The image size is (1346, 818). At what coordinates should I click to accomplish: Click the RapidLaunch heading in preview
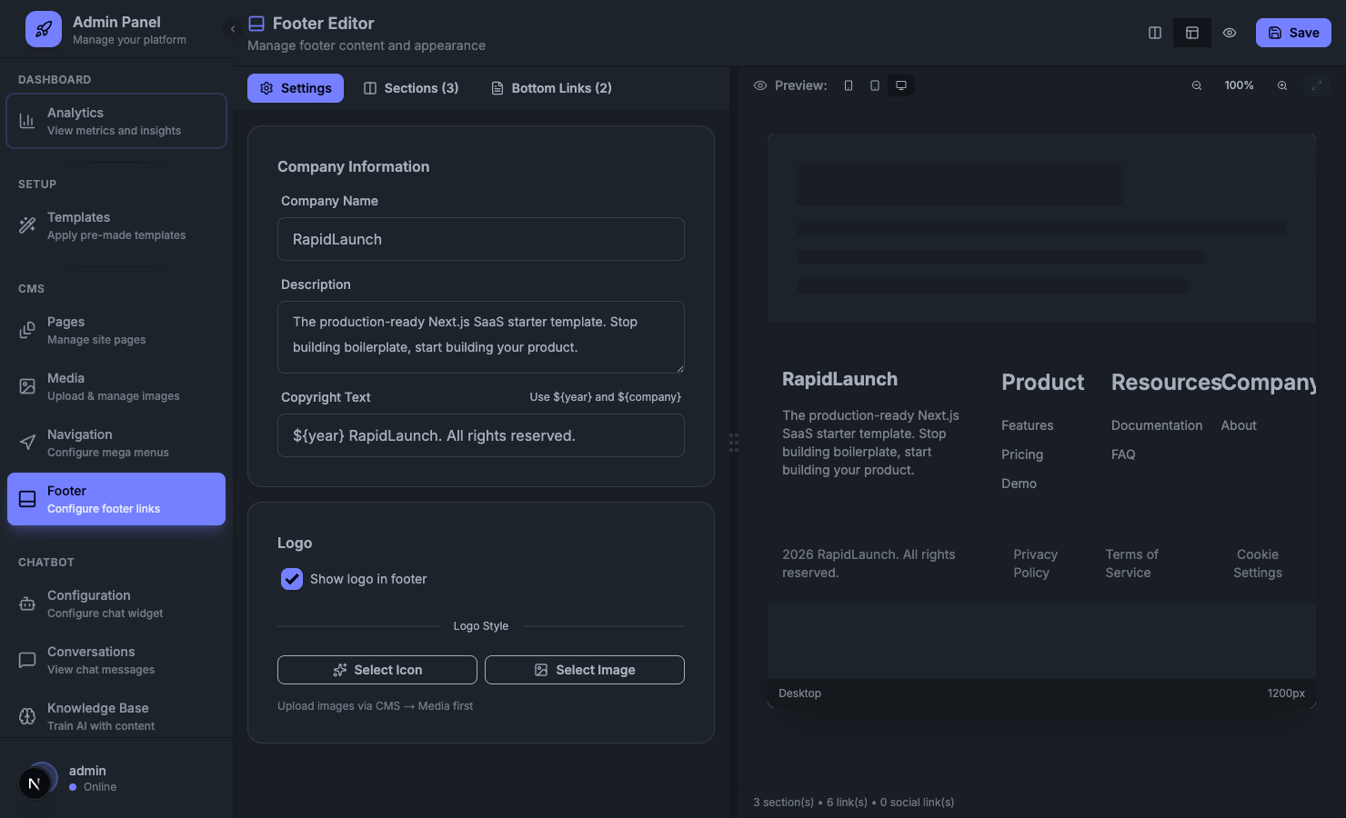click(839, 379)
